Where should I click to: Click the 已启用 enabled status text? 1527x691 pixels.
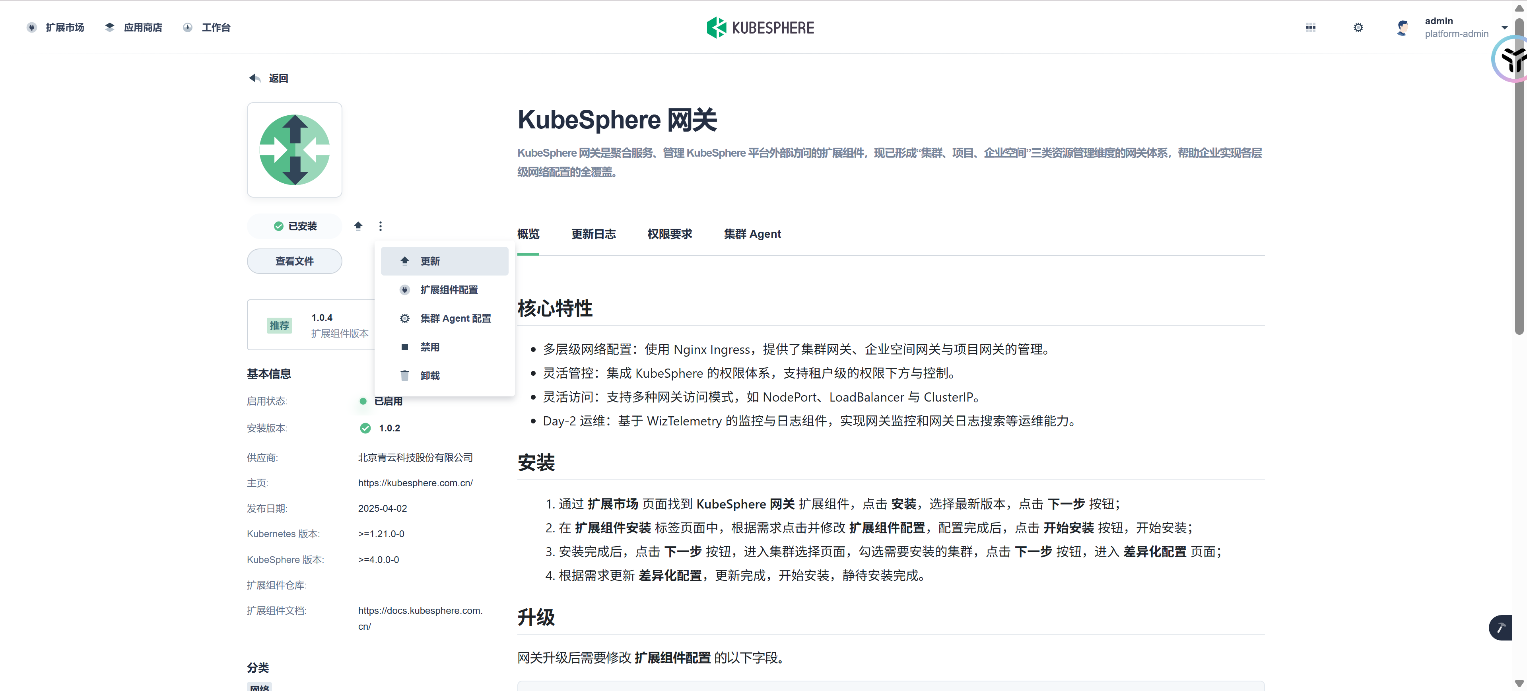pos(388,401)
